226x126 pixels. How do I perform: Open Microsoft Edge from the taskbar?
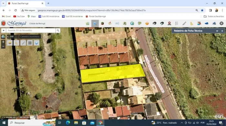(68, 123)
